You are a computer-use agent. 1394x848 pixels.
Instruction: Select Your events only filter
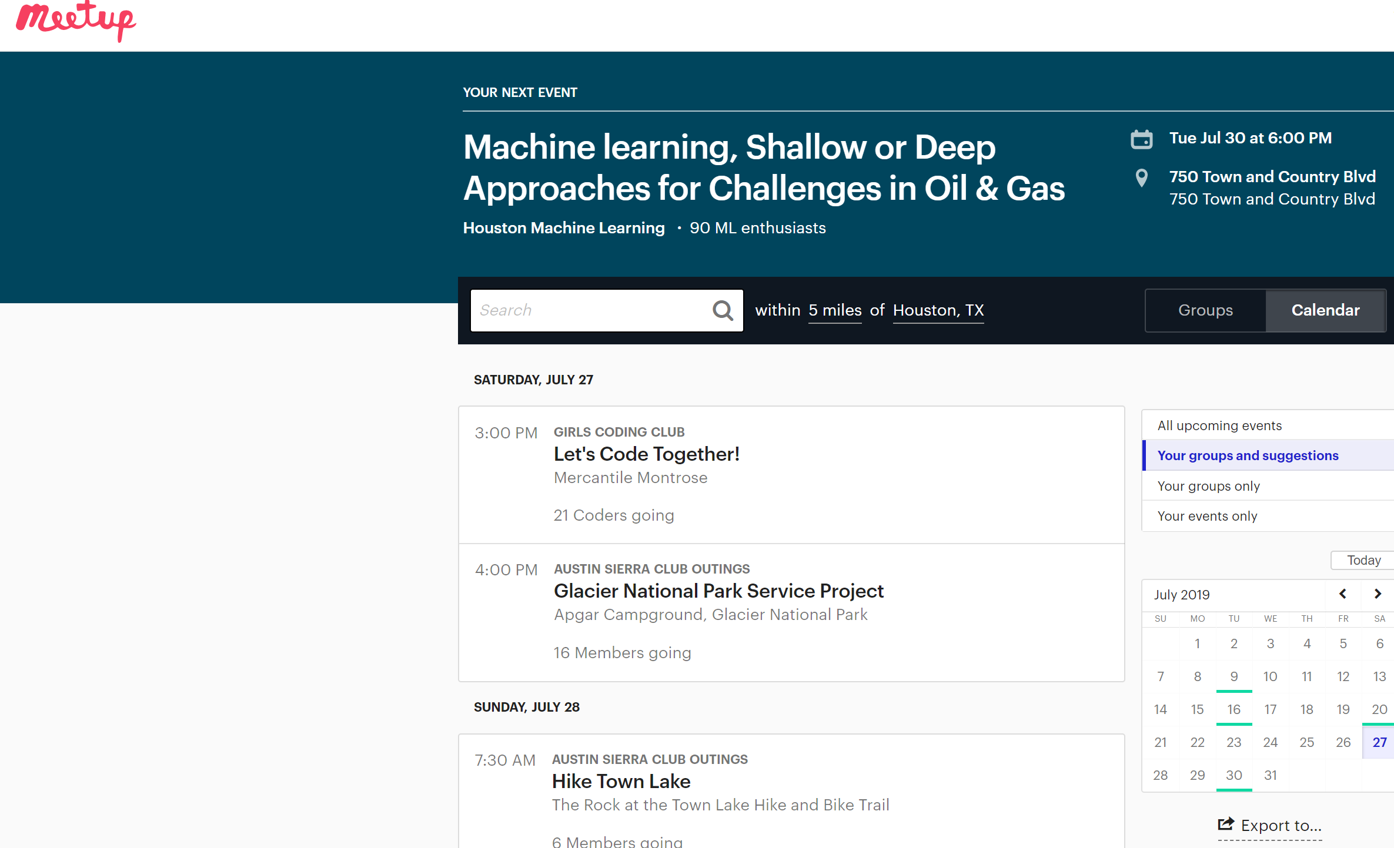click(x=1207, y=516)
